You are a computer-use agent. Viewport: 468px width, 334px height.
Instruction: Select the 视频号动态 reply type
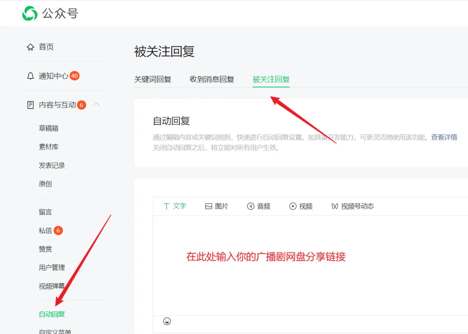point(352,206)
